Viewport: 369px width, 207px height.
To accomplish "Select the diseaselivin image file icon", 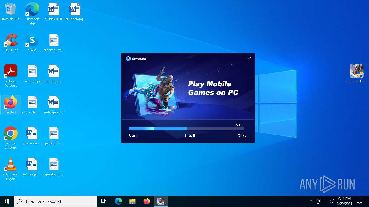I will tap(32, 105).
